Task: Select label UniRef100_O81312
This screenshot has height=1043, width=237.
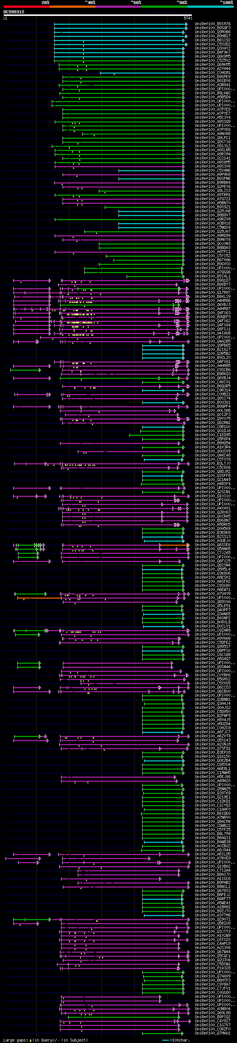Action: tap(213, 146)
